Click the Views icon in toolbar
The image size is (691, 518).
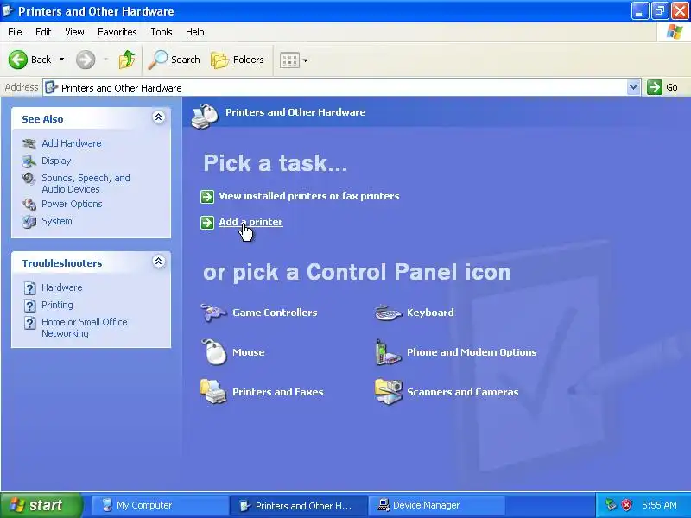tap(289, 60)
